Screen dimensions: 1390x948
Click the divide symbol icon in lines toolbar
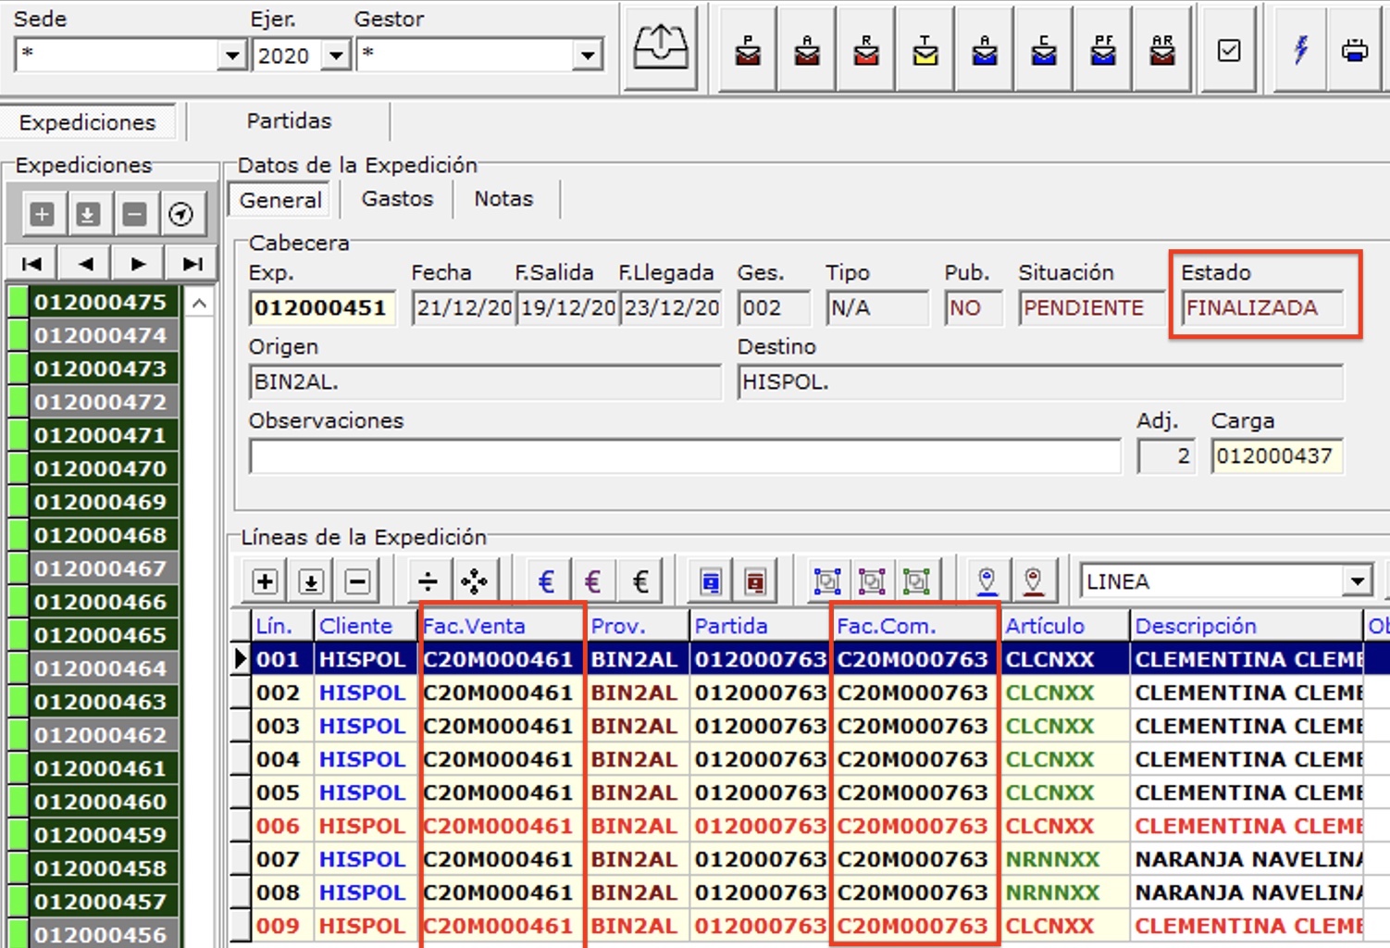point(428,581)
